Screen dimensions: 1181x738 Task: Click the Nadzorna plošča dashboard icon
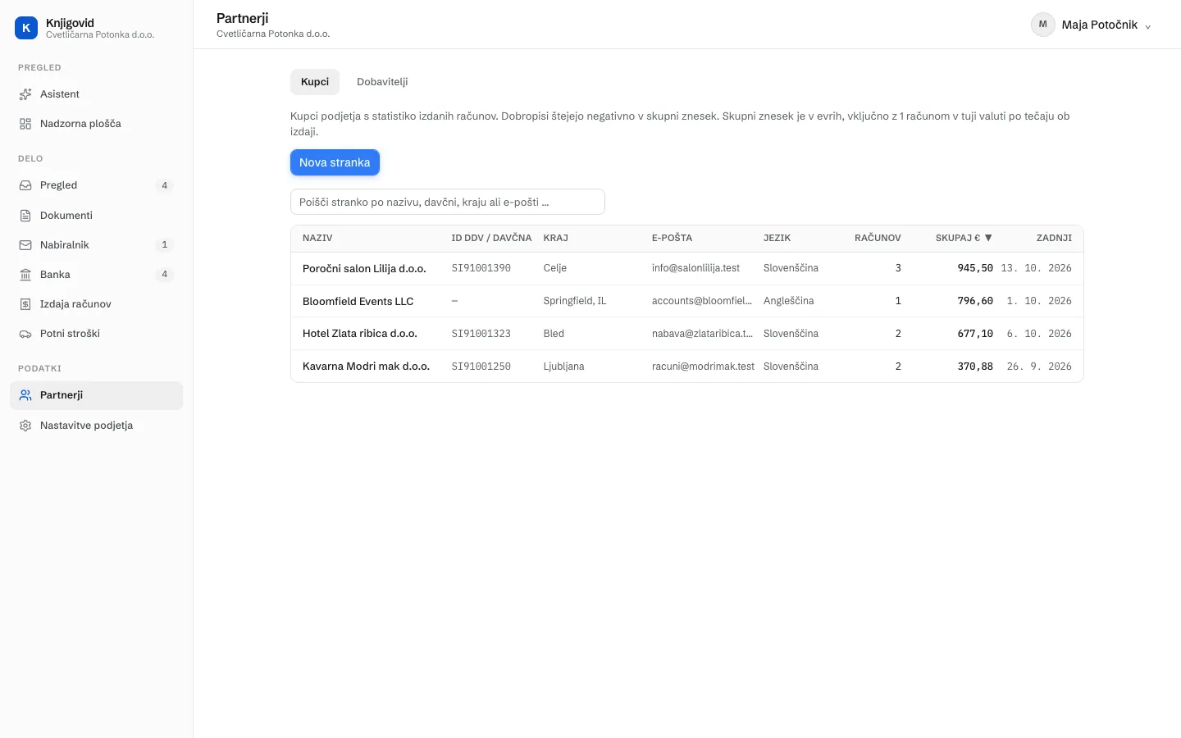[25, 124]
